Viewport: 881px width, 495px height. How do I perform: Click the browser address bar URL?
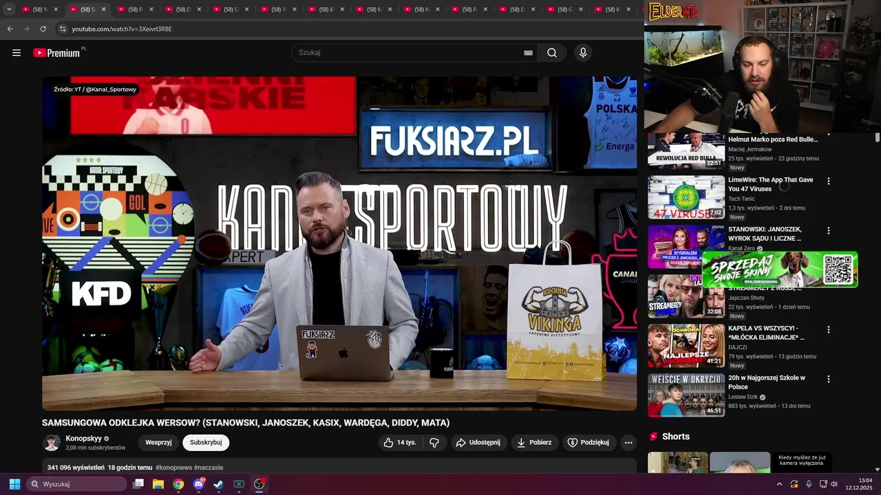pos(122,29)
